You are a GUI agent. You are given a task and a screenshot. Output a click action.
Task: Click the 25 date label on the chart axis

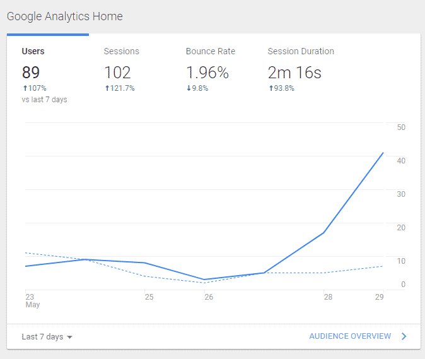(x=149, y=297)
